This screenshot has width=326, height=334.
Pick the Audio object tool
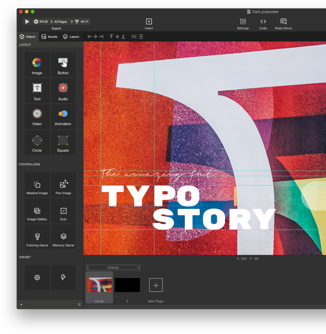(63, 91)
